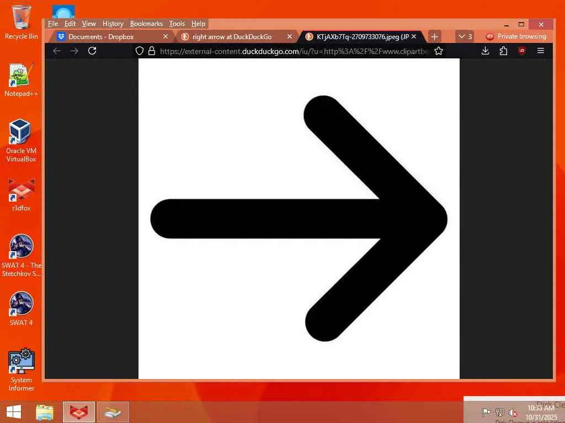
Task: Click the displayed right arrow image
Action: [299, 218]
